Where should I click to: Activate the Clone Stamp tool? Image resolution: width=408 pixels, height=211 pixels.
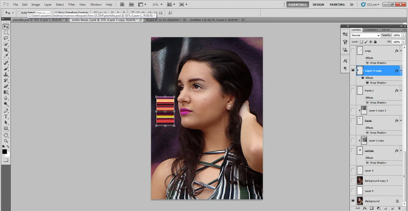(x=6, y=74)
